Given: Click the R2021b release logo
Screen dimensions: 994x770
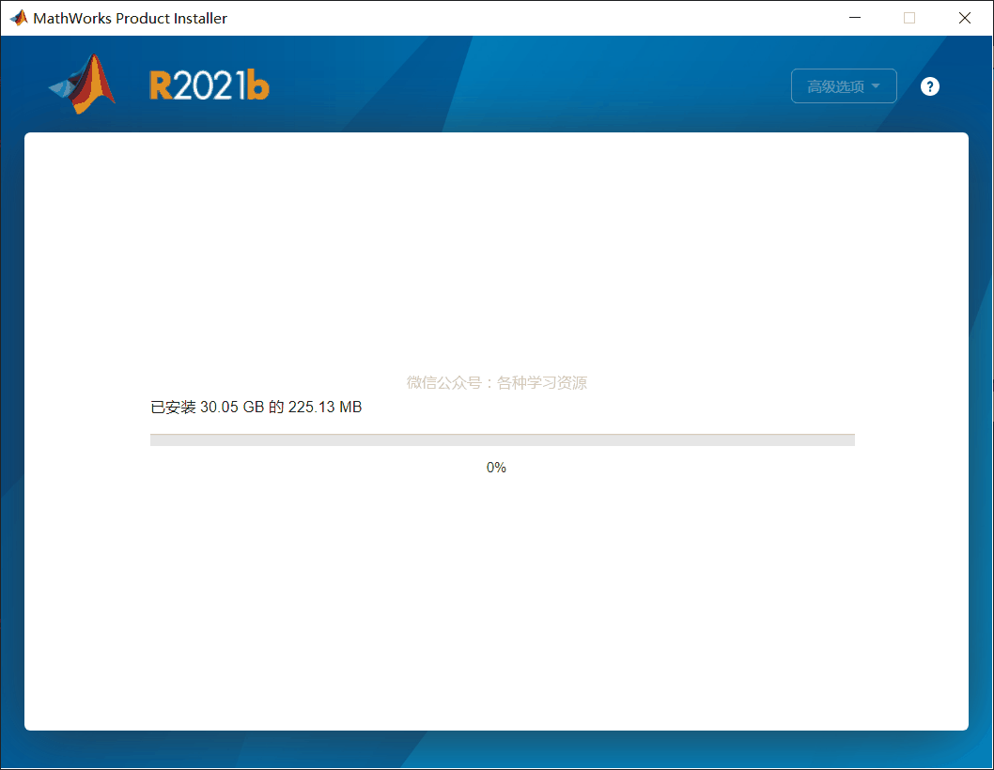Looking at the screenshot, I should (x=209, y=85).
